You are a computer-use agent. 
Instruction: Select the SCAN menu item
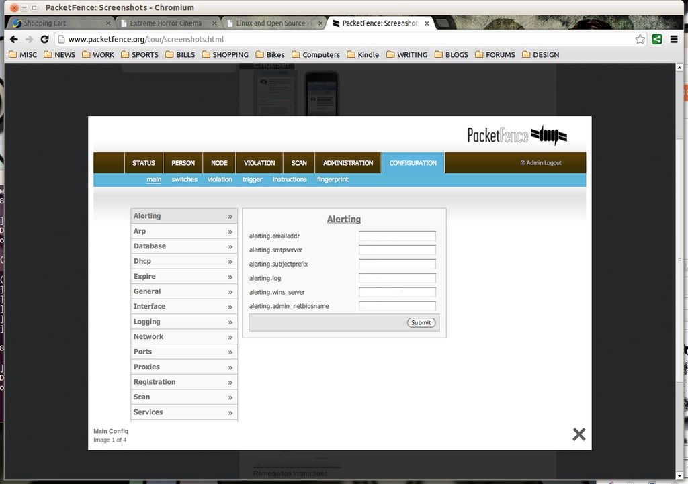(x=299, y=163)
